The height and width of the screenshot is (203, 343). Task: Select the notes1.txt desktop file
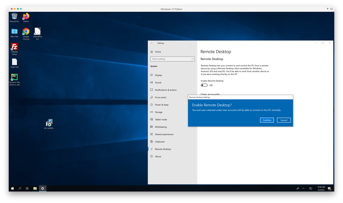(14, 63)
